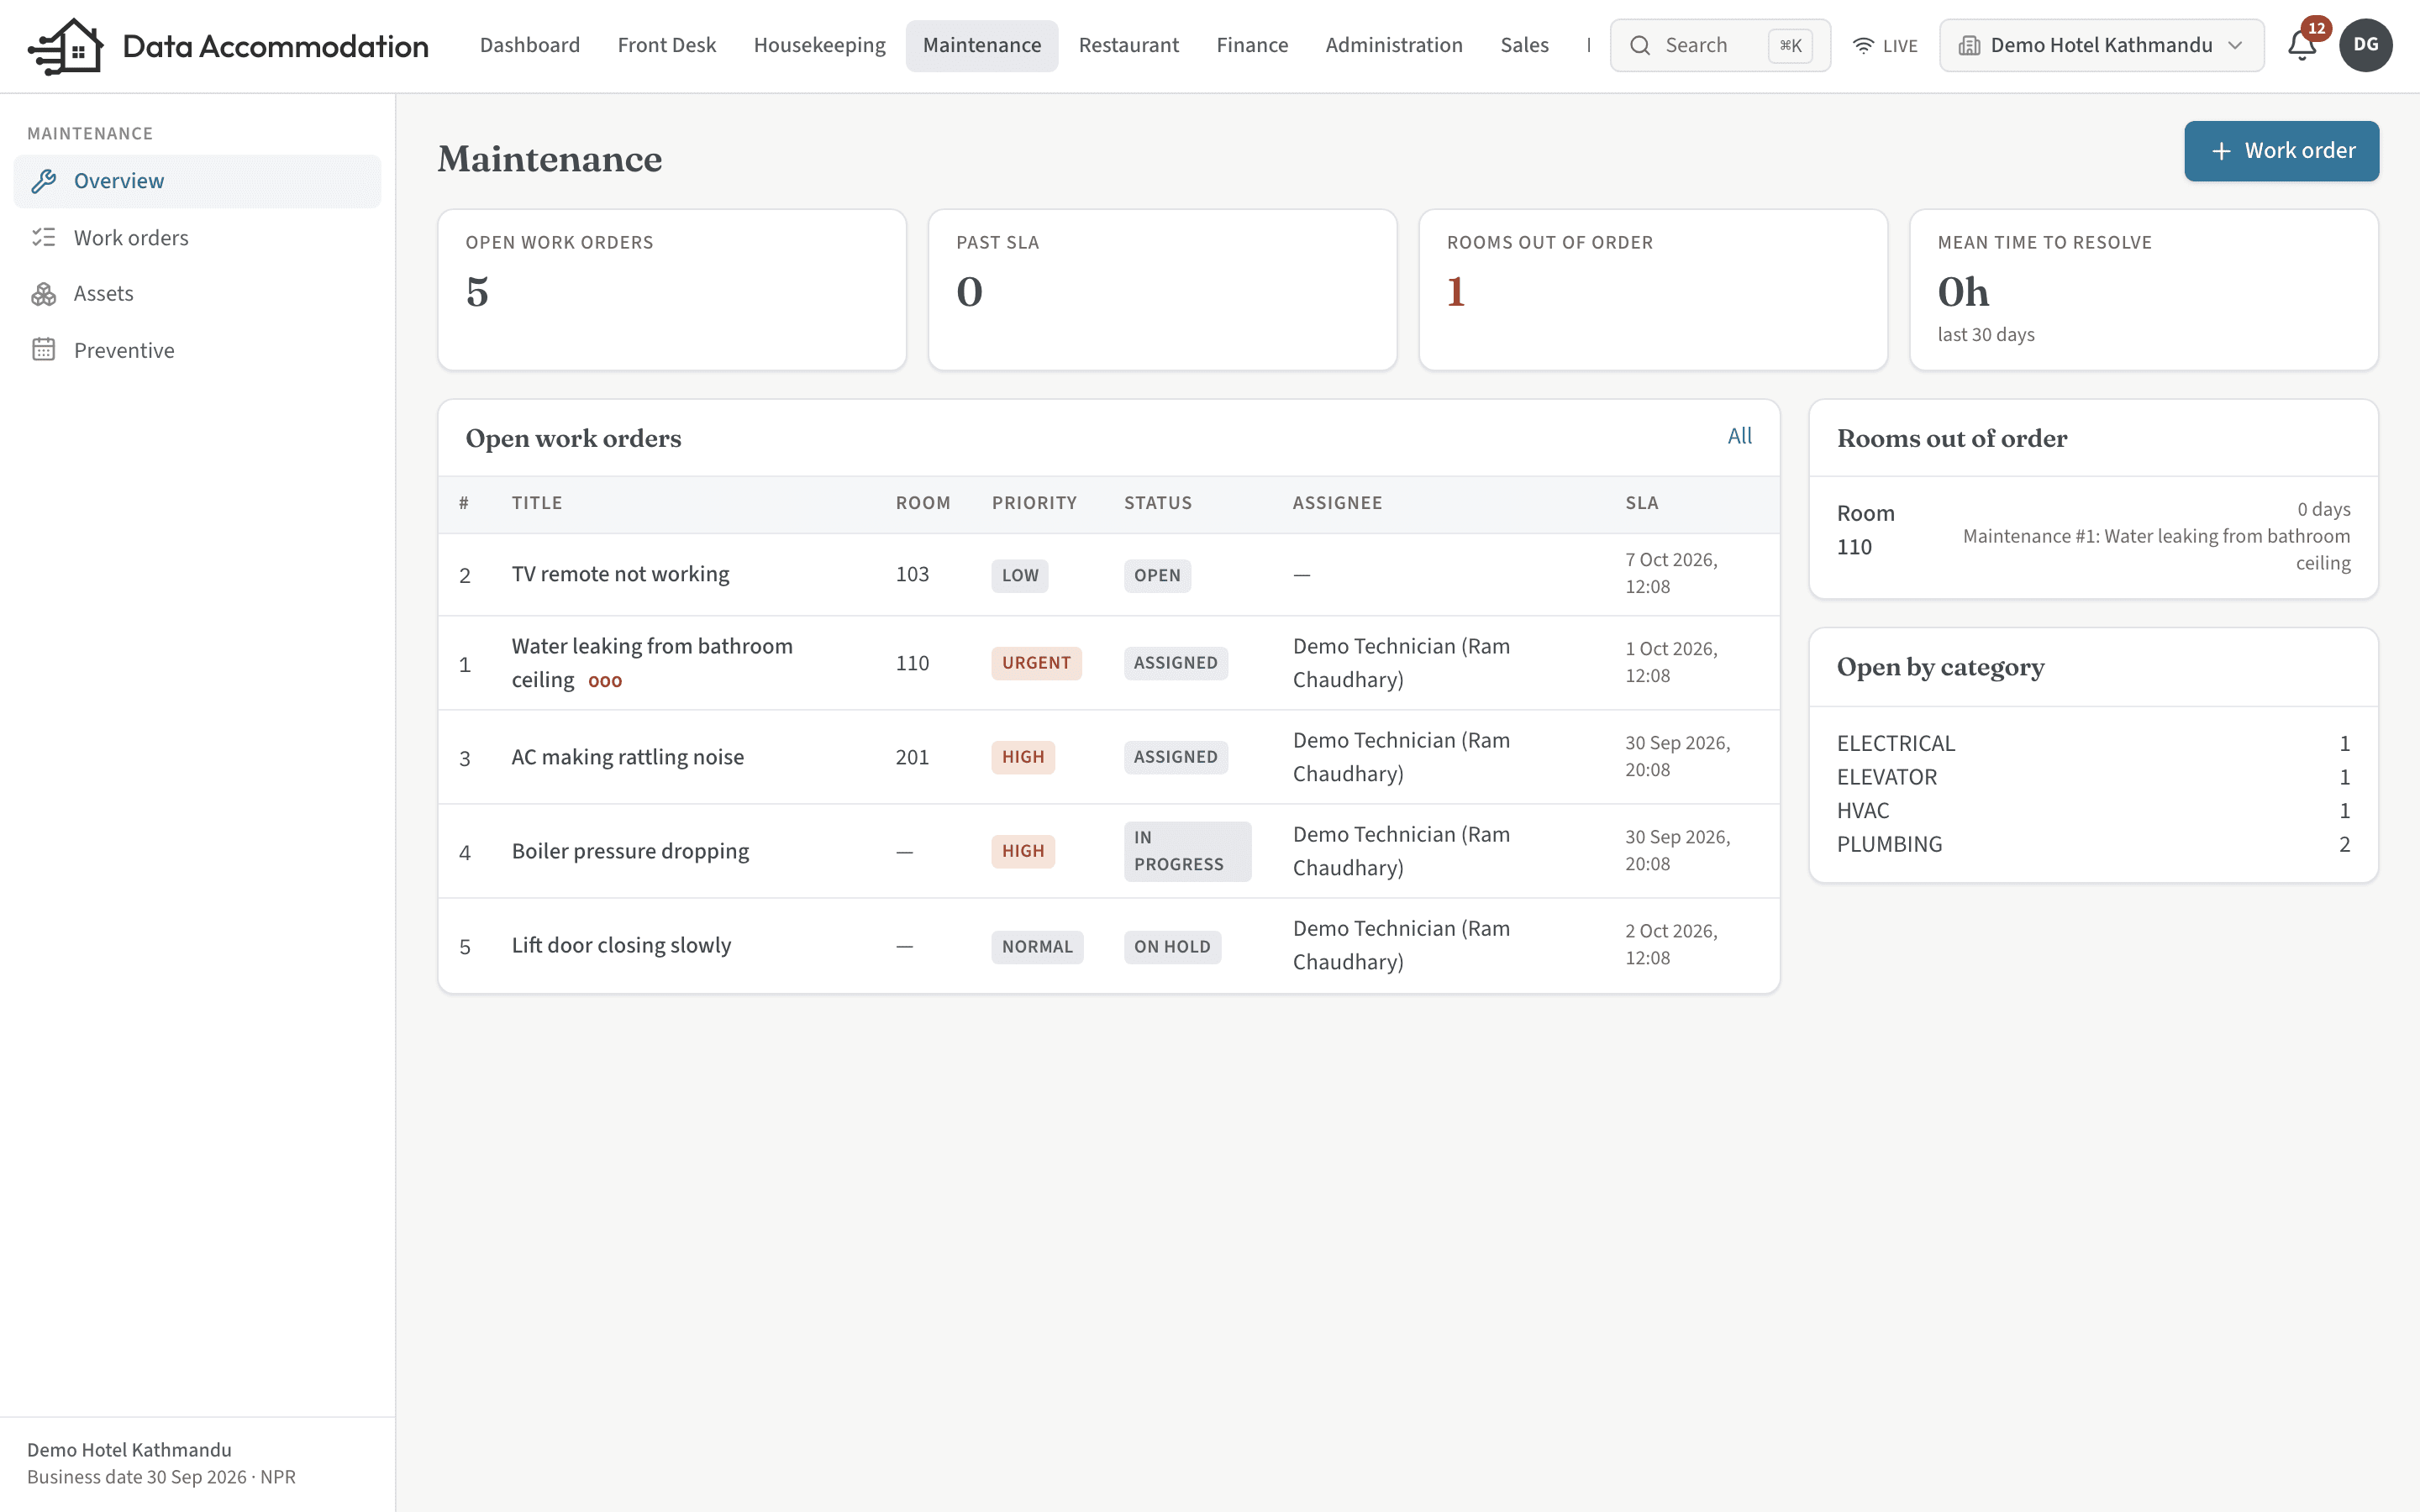Click All link in Open work orders
This screenshot has height=1512, width=2420.
(1739, 436)
